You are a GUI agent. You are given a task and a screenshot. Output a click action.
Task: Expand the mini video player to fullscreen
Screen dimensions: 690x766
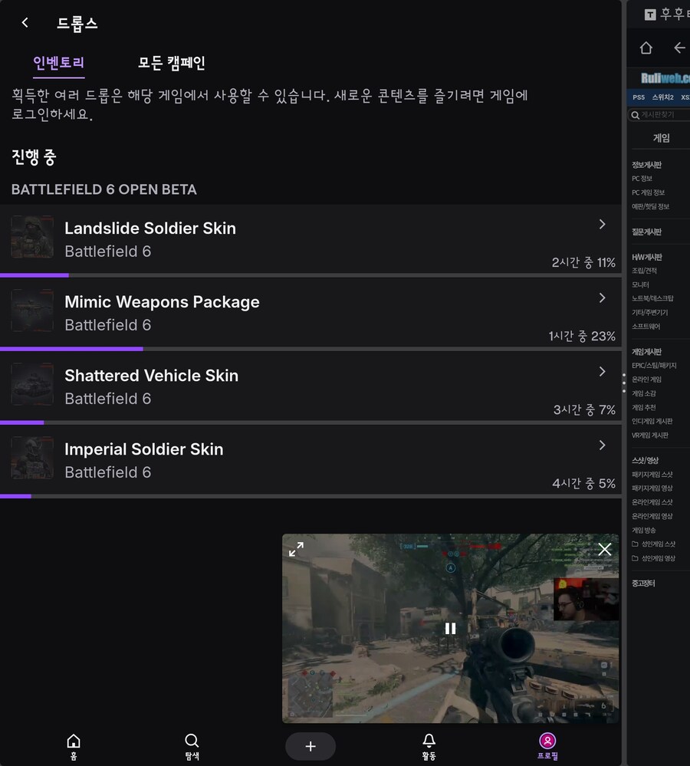click(x=297, y=549)
